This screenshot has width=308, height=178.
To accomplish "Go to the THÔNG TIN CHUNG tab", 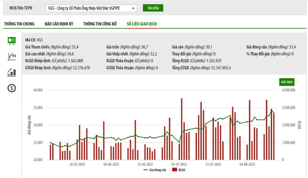I will click(19, 24).
